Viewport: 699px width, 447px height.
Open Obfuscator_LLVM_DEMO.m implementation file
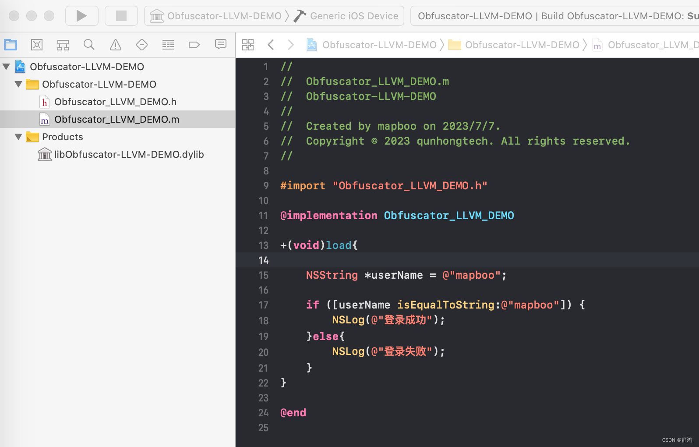117,119
